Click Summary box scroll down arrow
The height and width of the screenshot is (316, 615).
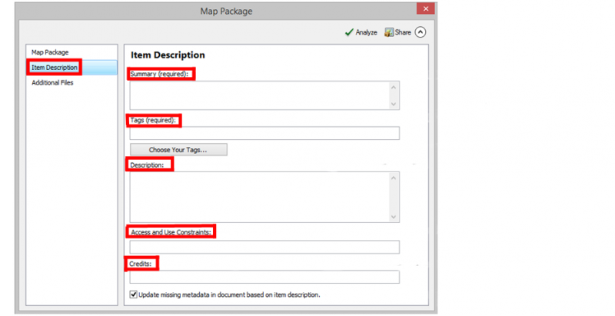(x=394, y=105)
